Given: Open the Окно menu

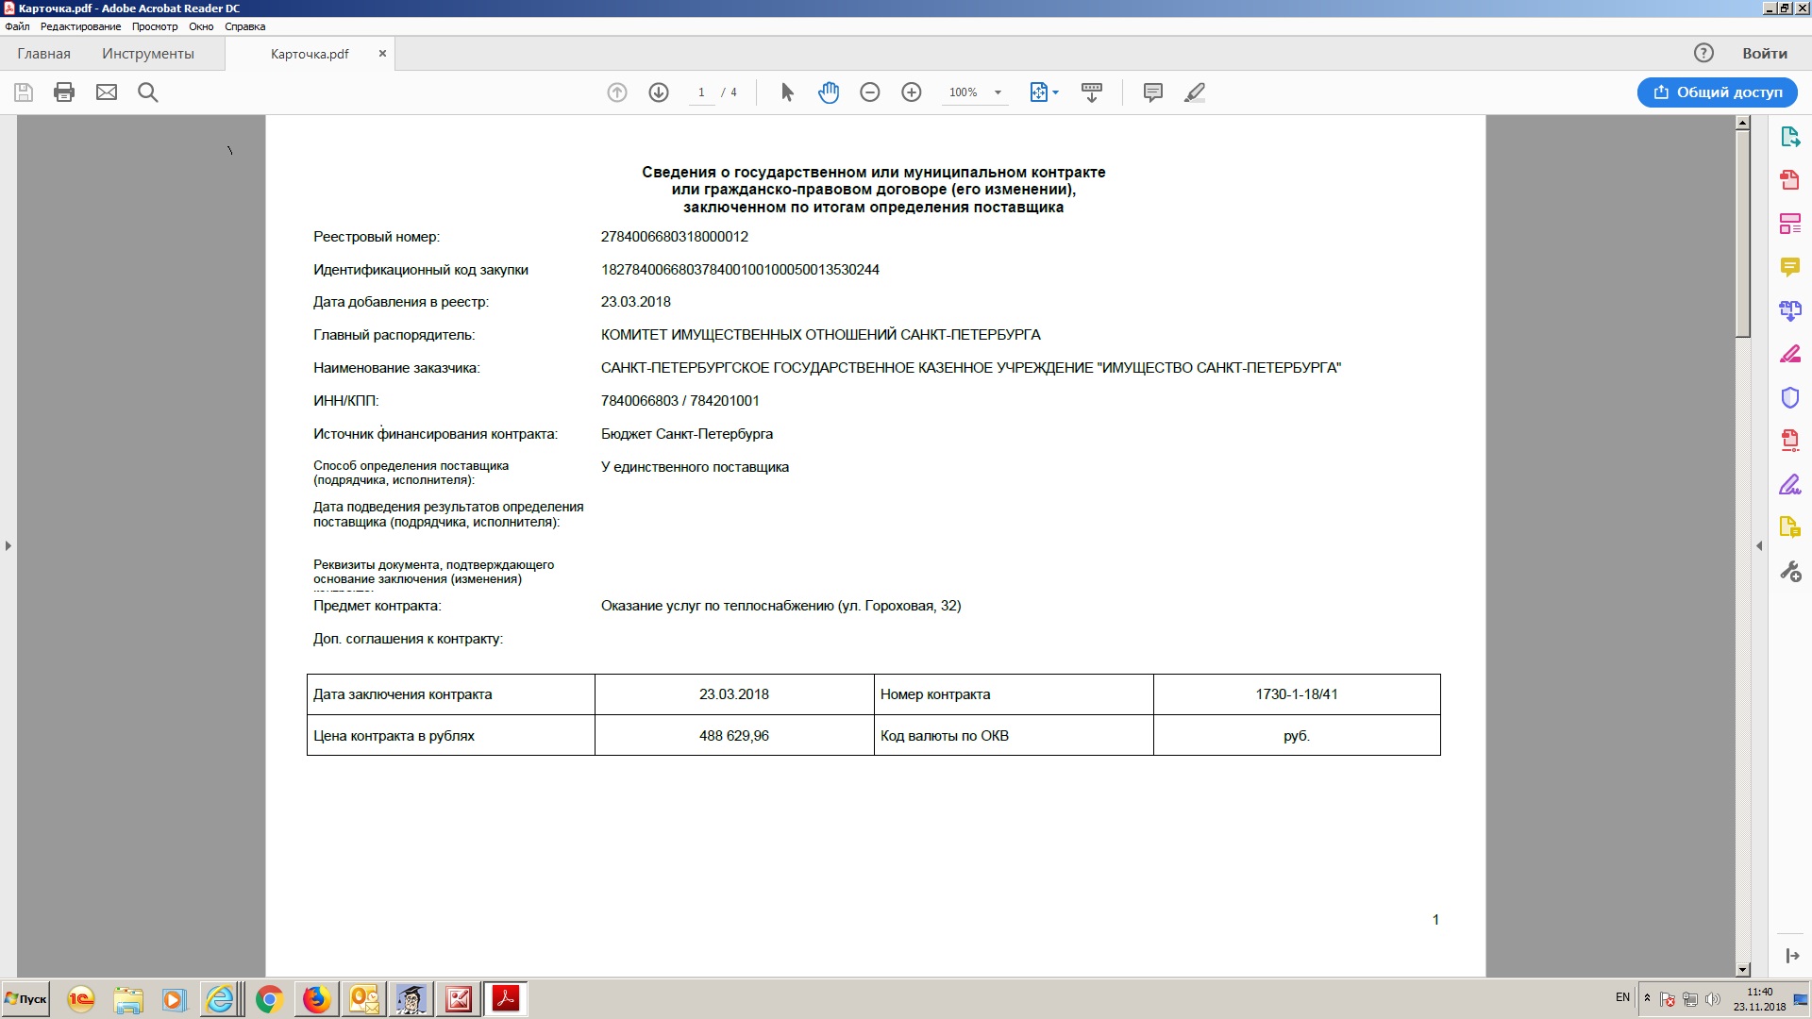Looking at the screenshot, I should pos(201,26).
